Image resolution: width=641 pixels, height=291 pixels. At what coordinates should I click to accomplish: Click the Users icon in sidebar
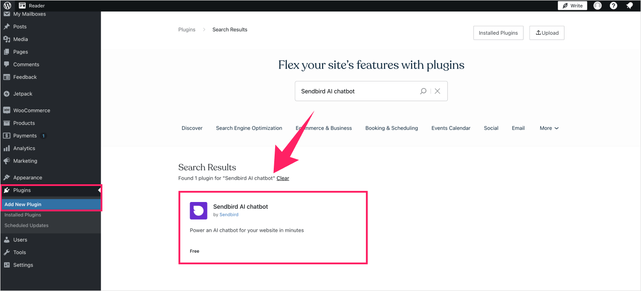[x=7, y=240]
